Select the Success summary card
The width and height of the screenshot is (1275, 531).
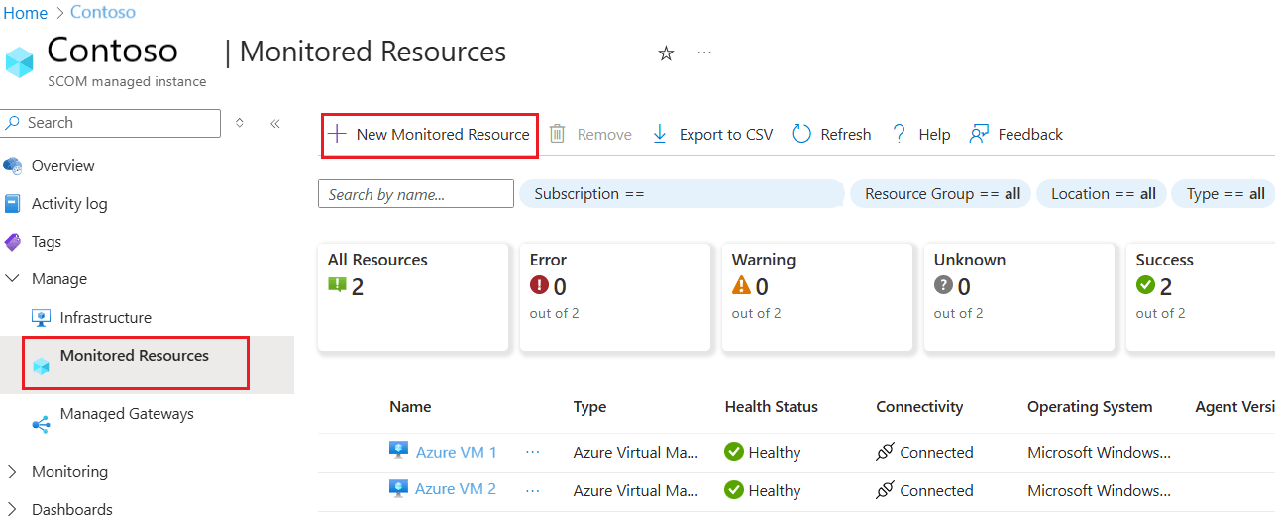click(1201, 297)
